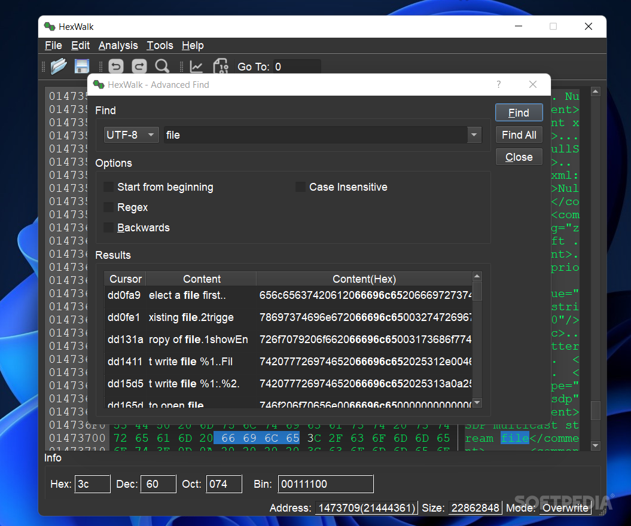
Task: Click the Go To address field
Action: coord(297,66)
